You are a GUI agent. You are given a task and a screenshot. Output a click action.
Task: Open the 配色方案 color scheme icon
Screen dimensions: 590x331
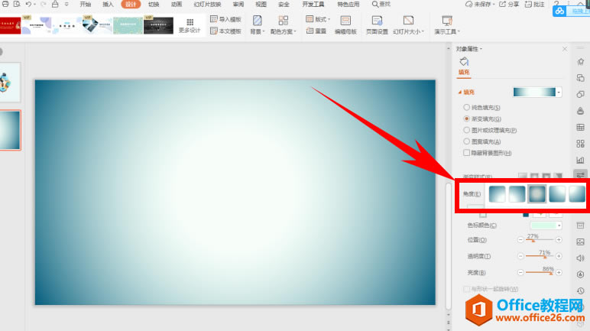(284, 21)
